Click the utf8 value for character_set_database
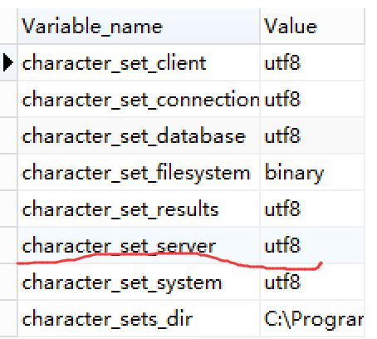The height and width of the screenshot is (339, 377). [312, 135]
